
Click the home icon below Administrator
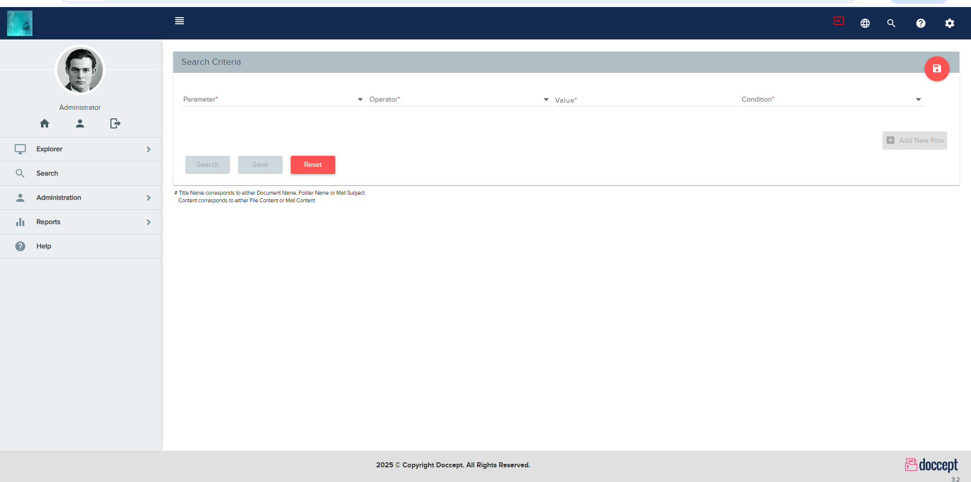[x=45, y=123]
